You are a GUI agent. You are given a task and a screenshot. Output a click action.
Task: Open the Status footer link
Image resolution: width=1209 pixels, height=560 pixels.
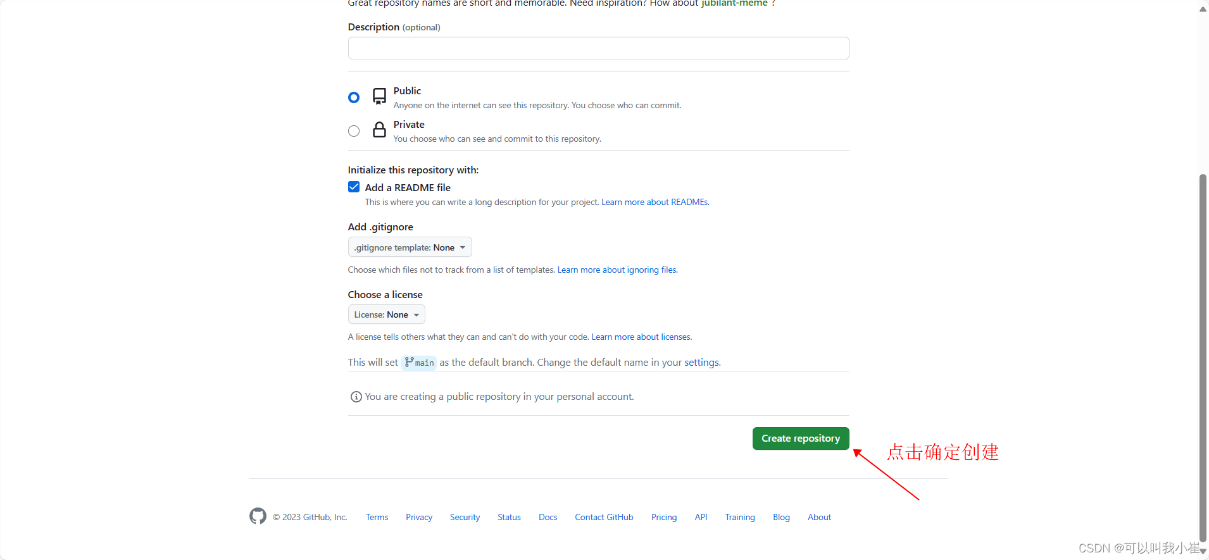pyautogui.click(x=509, y=517)
